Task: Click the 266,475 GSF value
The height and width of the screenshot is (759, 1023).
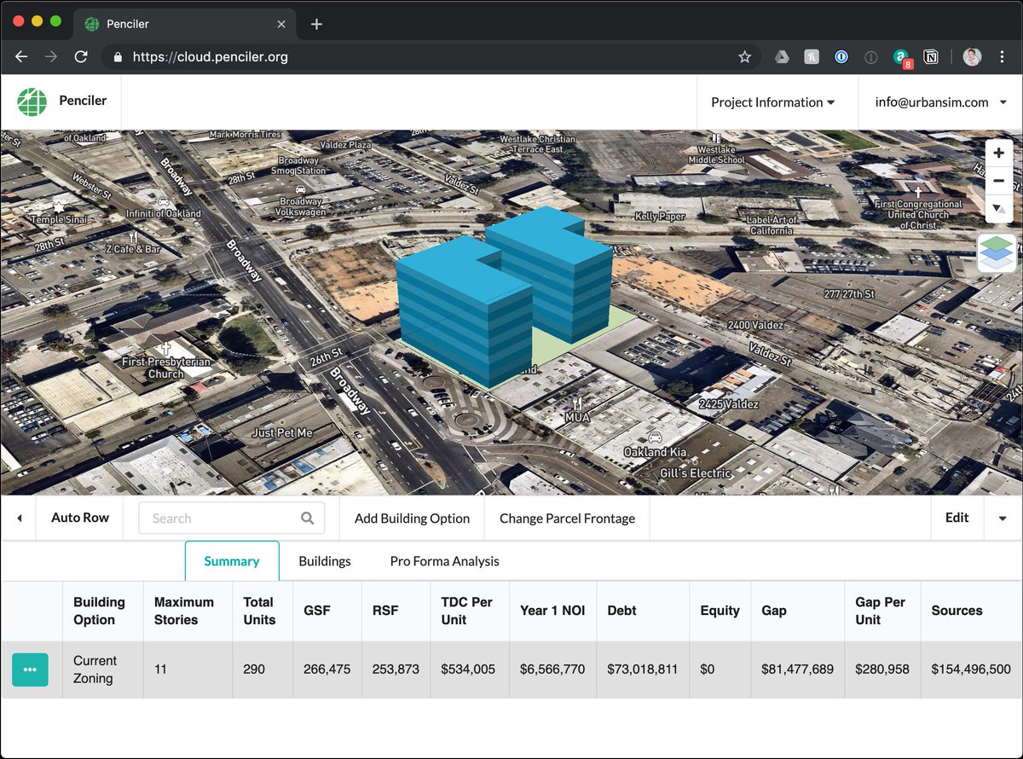Action: 327,669
